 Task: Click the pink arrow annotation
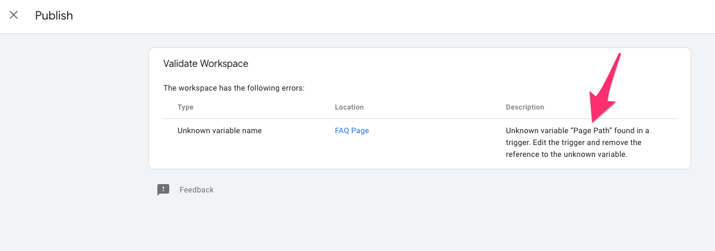(605, 89)
